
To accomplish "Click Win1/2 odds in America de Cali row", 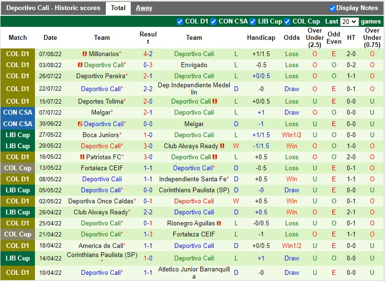I will (x=292, y=246).
